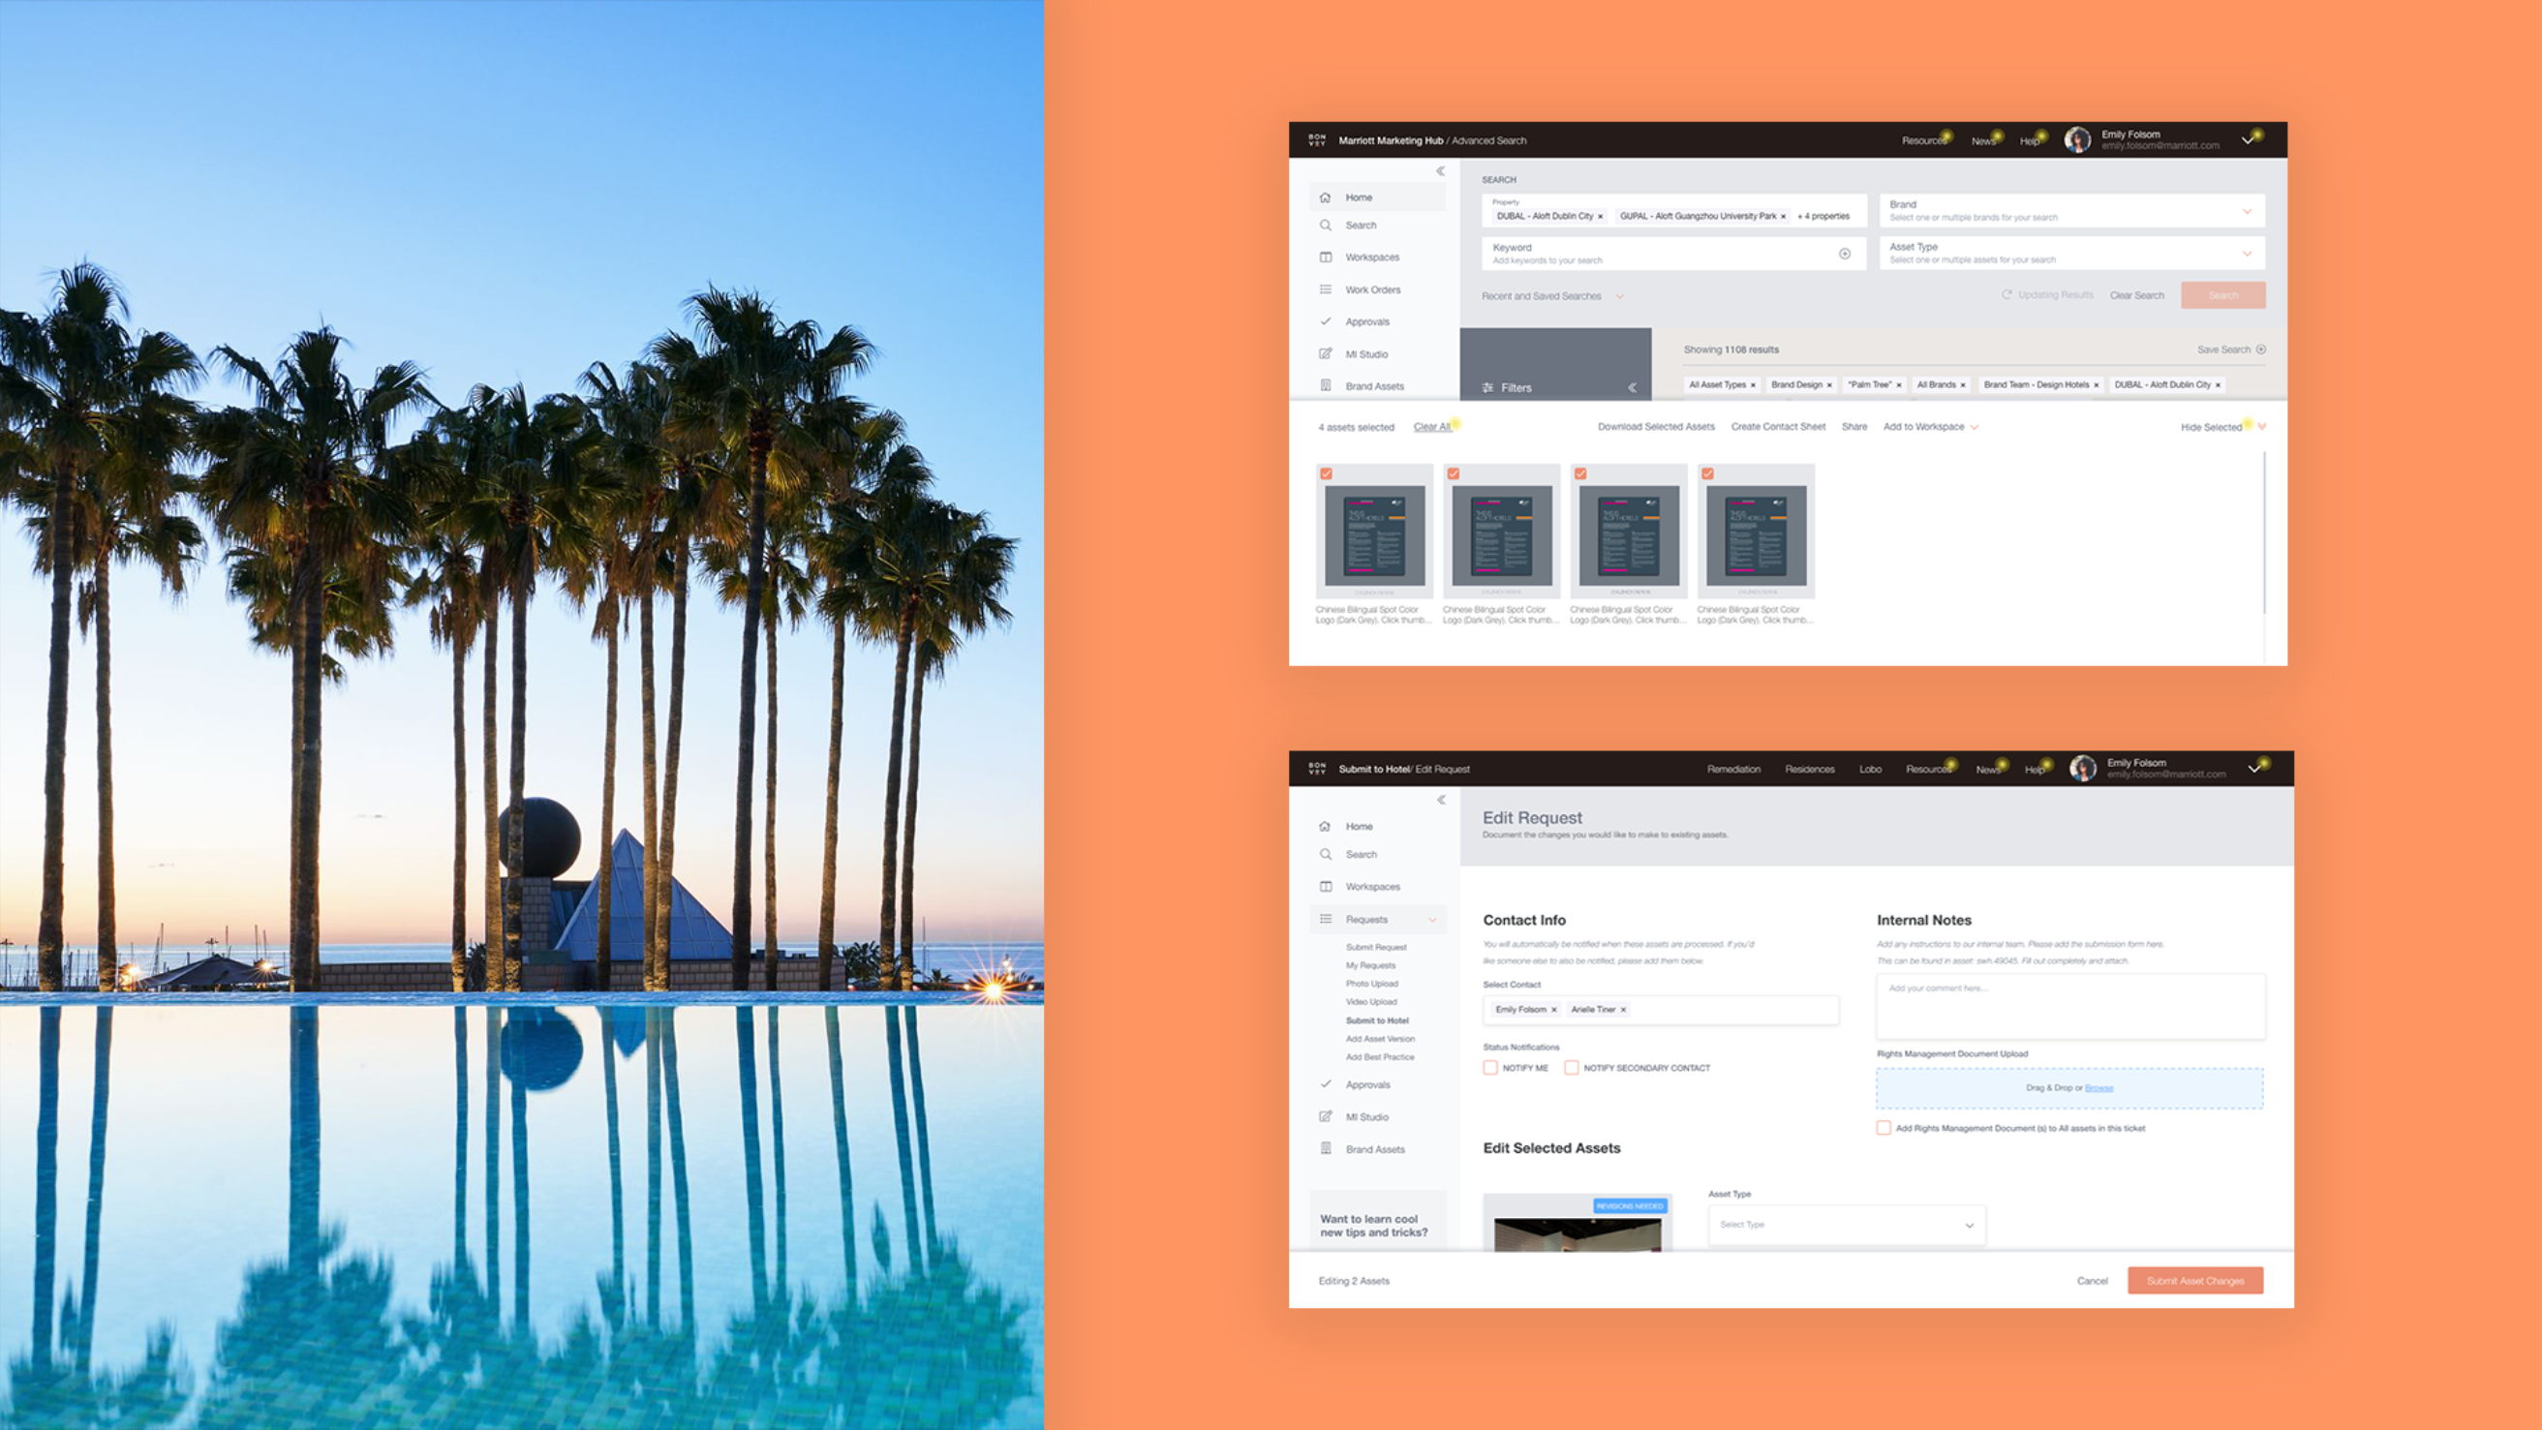Image resolution: width=2542 pixels, height=1430 pixels.
Task: Open Help in Advanced Search header
Action: click(x=2029, y=141)
